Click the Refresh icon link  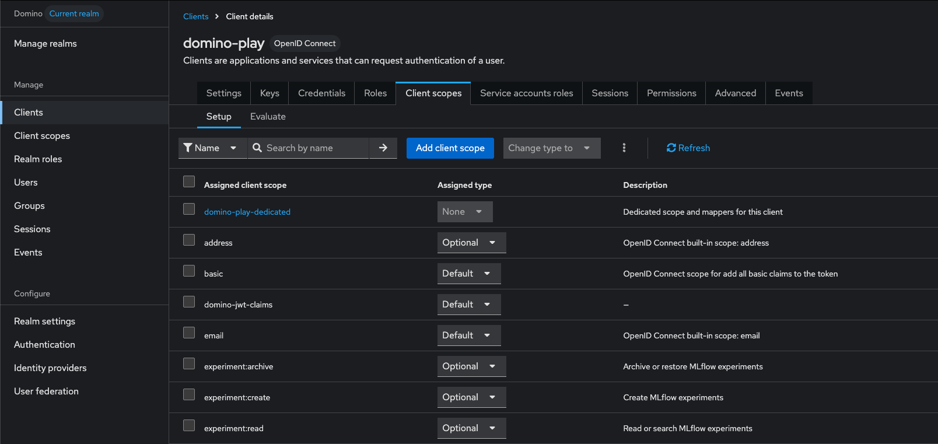click(688, 148)
